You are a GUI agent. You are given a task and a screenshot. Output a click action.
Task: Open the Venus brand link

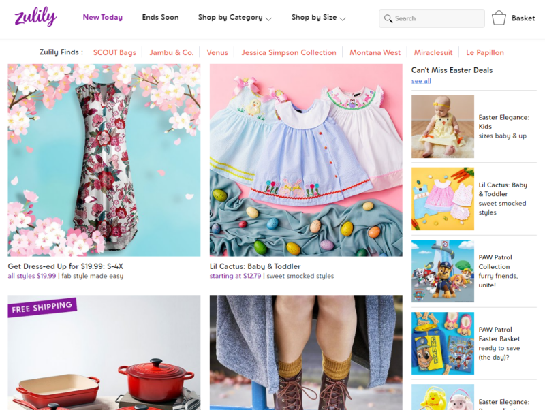point(217,52)
